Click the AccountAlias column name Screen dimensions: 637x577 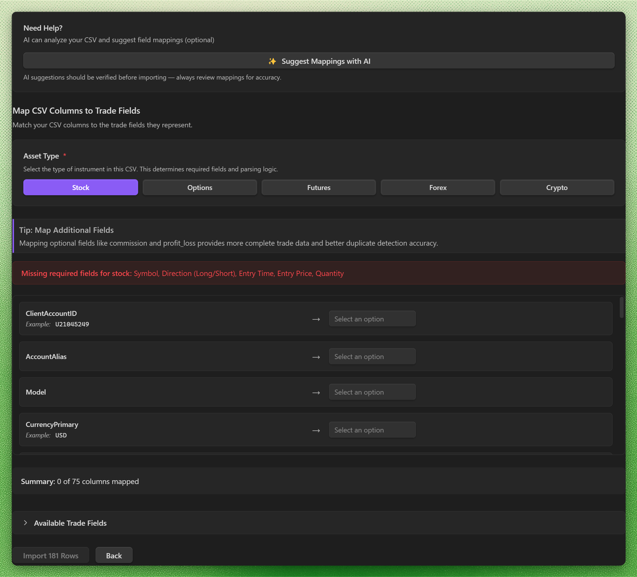click(x=46, y=356)
